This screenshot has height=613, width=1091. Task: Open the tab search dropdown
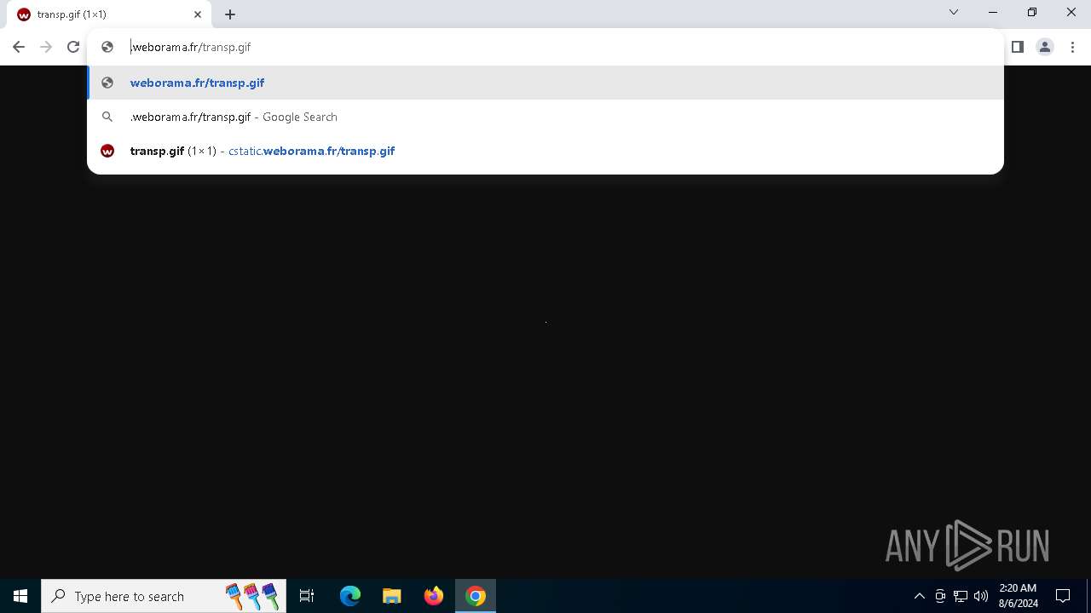coord(954,13)
